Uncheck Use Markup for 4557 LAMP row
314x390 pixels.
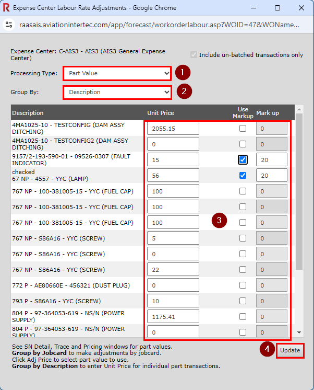pos(243,176)
